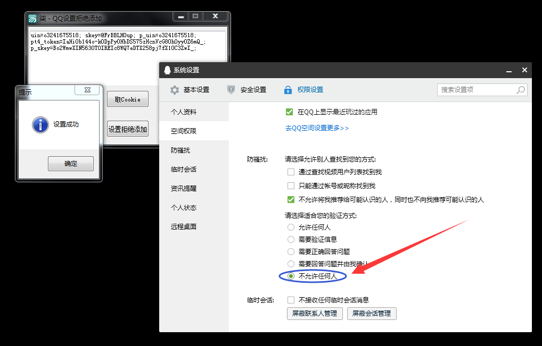Image resolution: width=542 pixels, height=346 pixels.
Task: Minimize the QQ设置拒绝添加 window
Action: pos(181,16)
